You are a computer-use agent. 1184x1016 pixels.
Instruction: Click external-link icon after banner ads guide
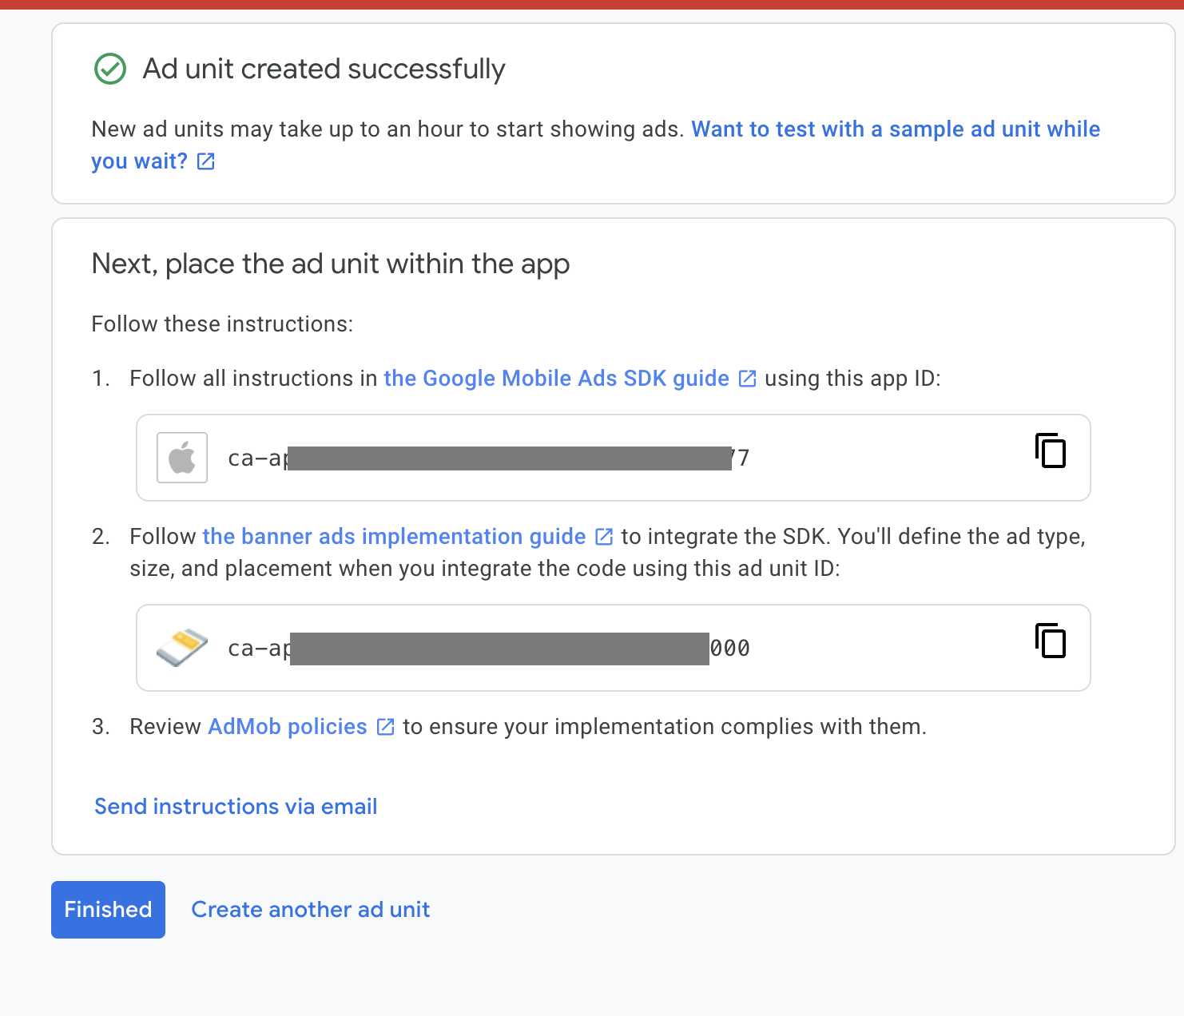(605, 537)
